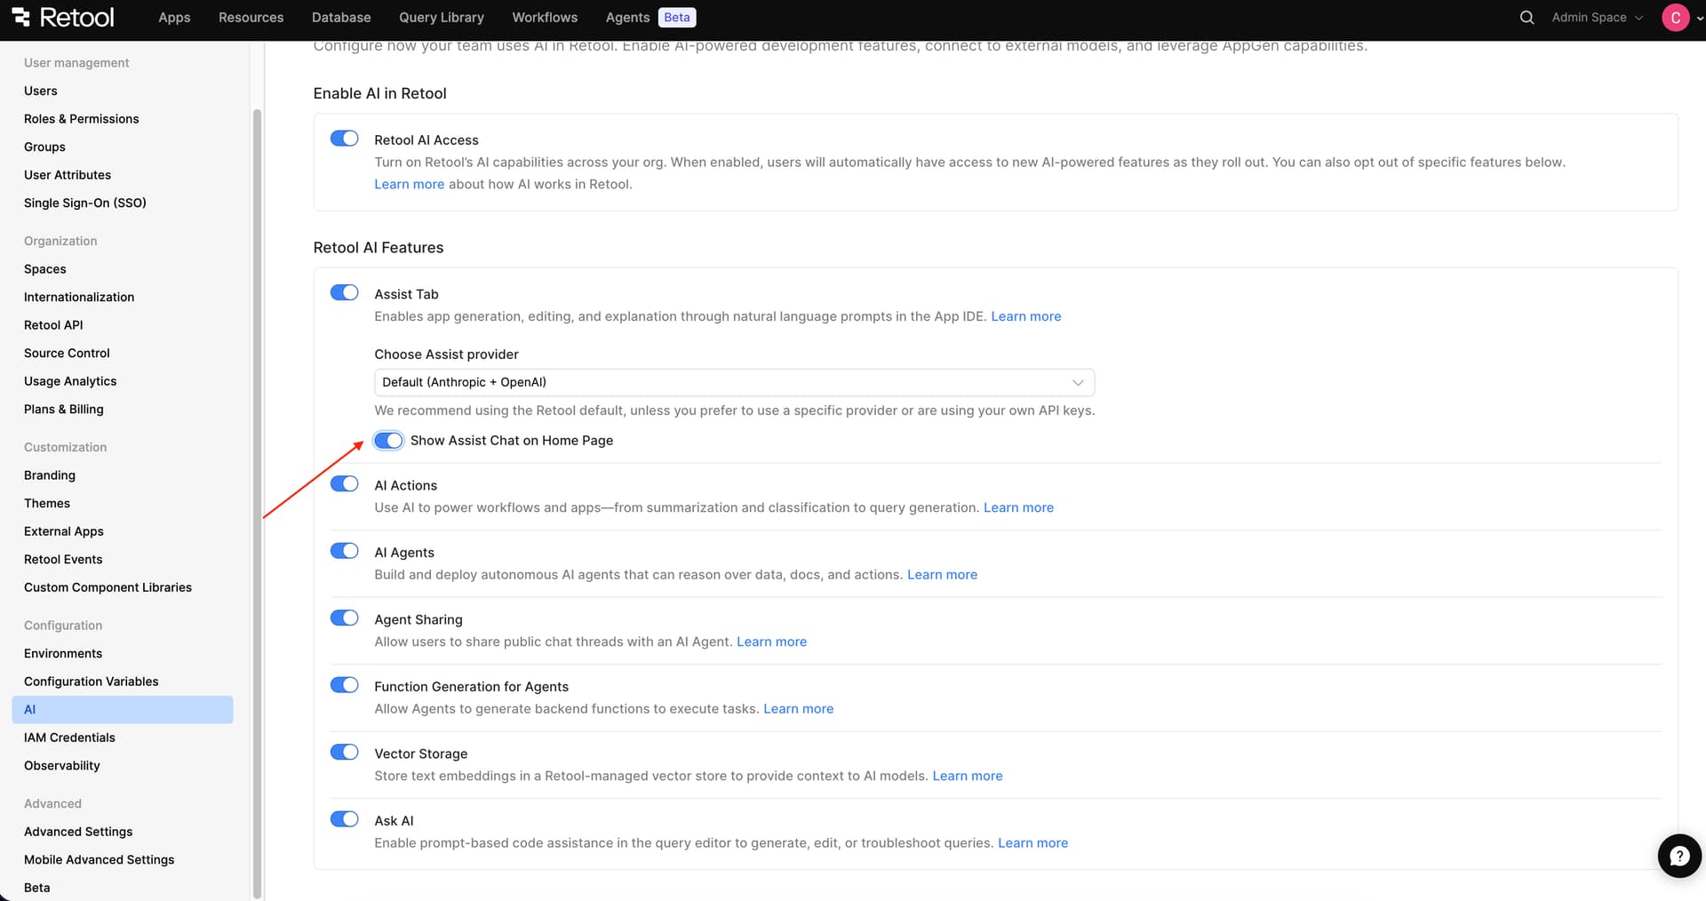Viewport: 1706px width, 901px height.
Task: Click the sidebar vertical scrollbar
Action: 257,498
